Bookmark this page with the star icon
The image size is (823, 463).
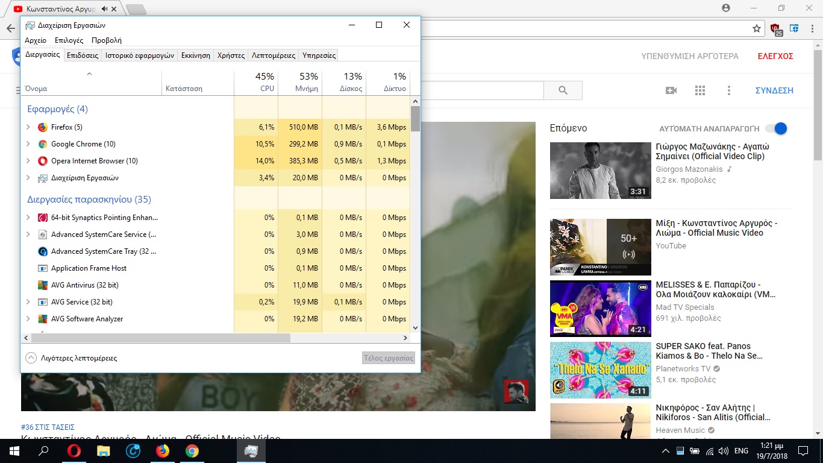[757, 28]
